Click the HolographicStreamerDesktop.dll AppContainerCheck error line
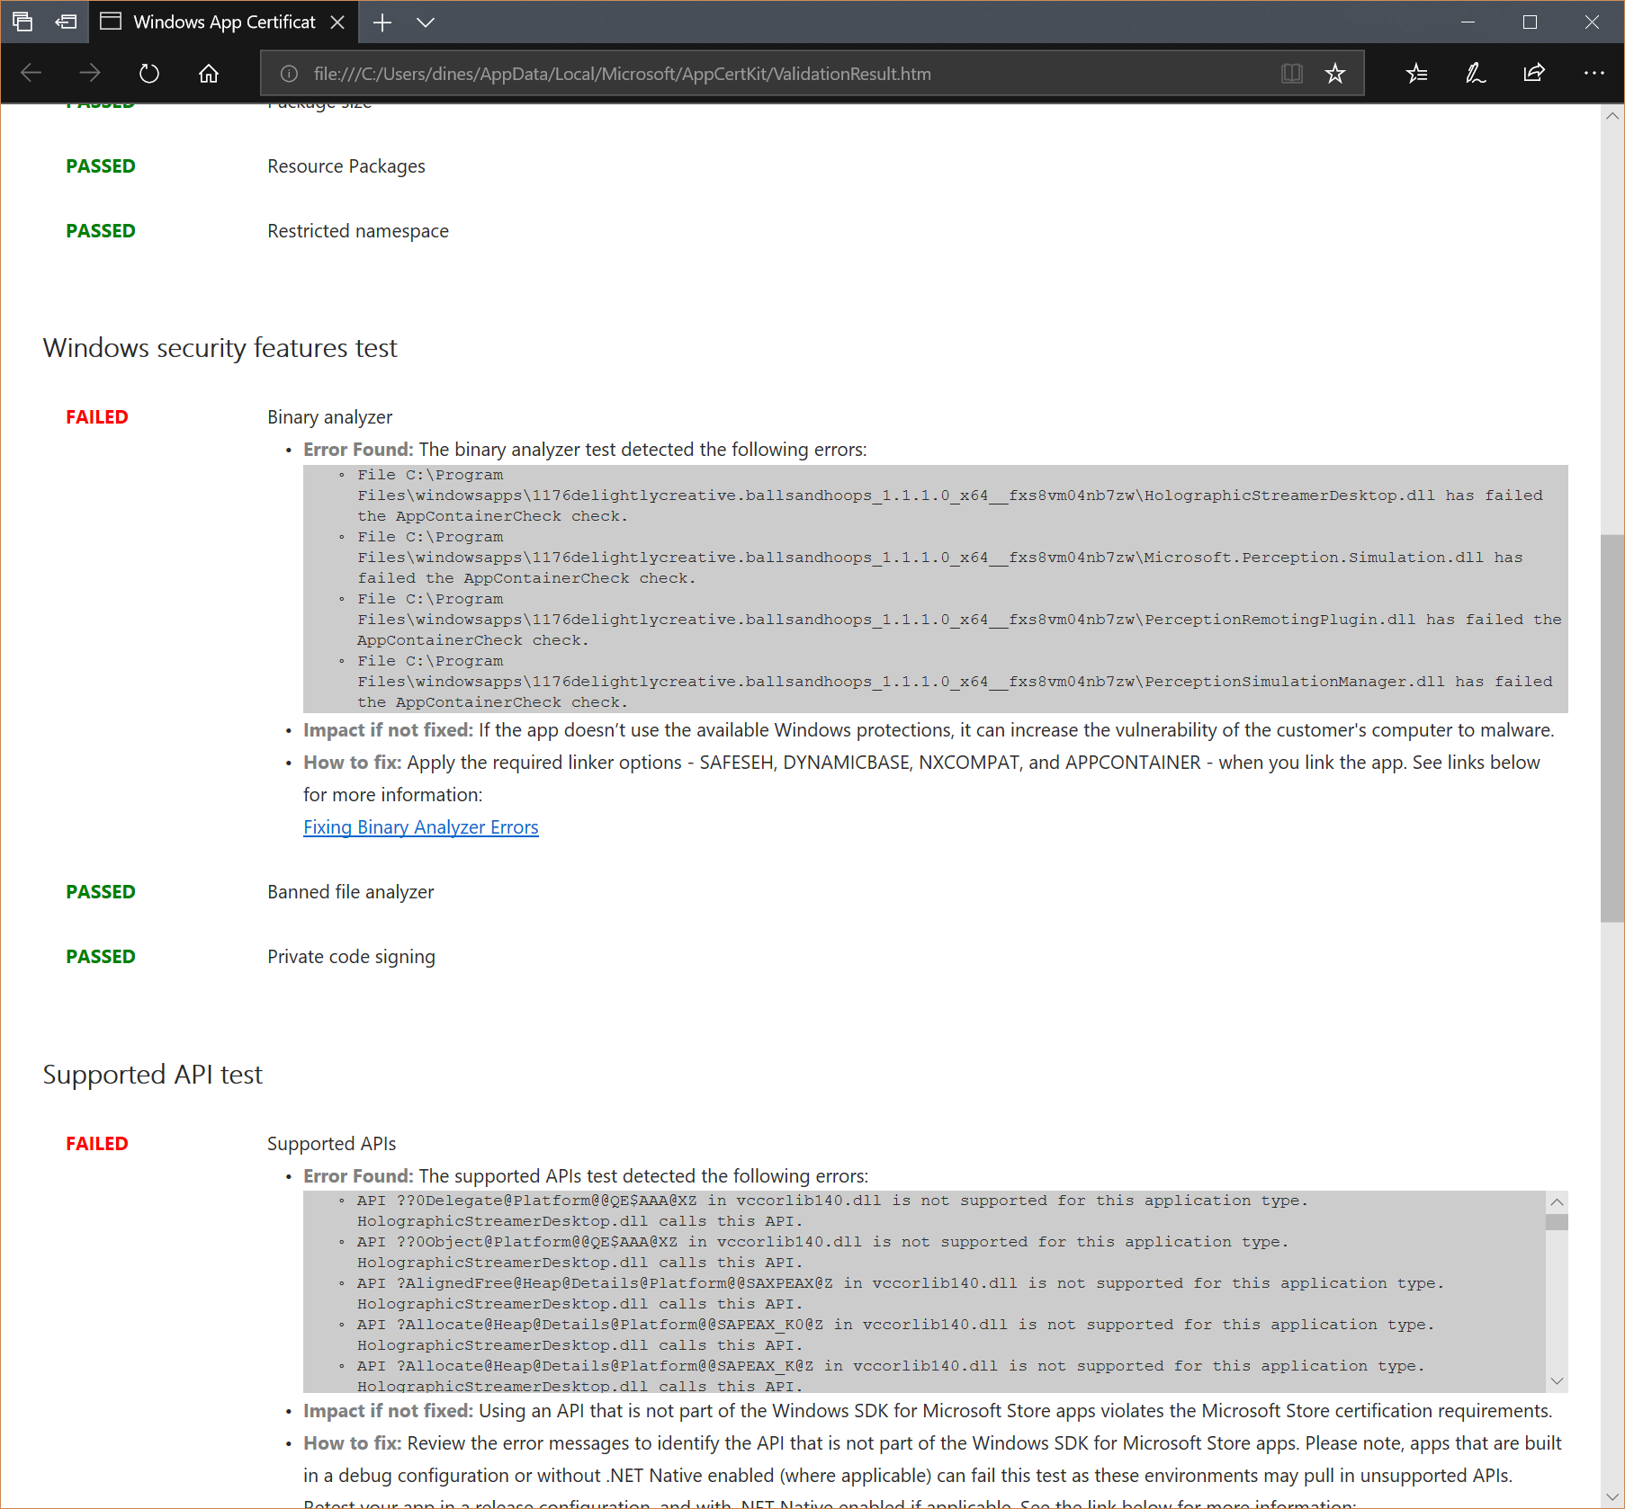The height and width of the screenshot is (1509, 1625). [949, 496]
